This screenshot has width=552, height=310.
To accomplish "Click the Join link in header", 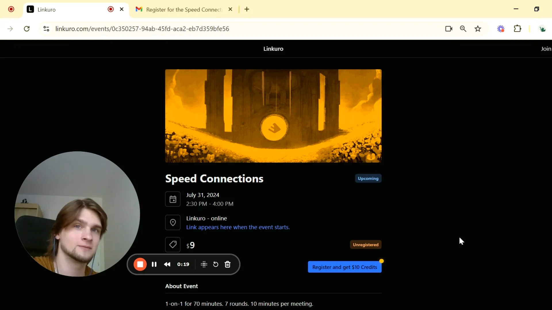I will click(x=546, y=49).
